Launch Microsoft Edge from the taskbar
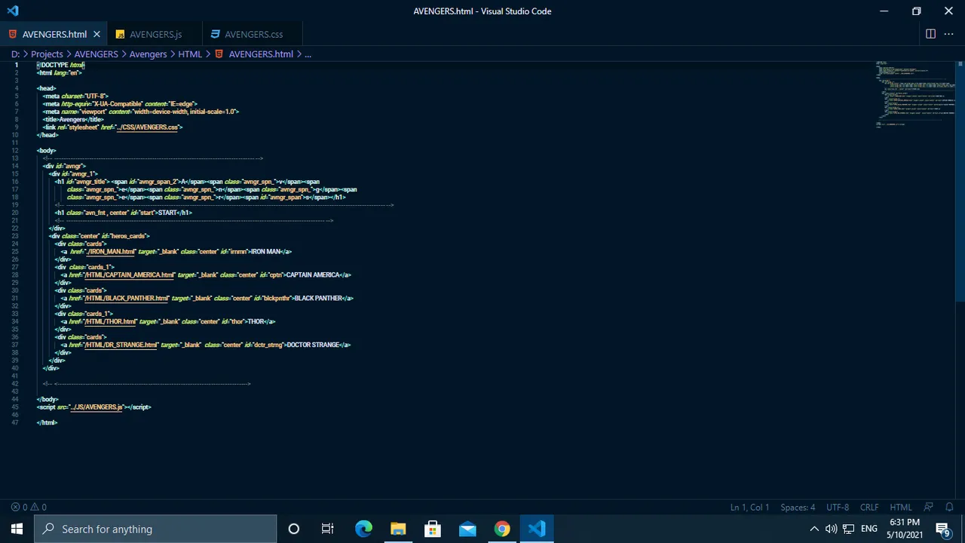Screen dimensions: 965x543 [363, 529]
